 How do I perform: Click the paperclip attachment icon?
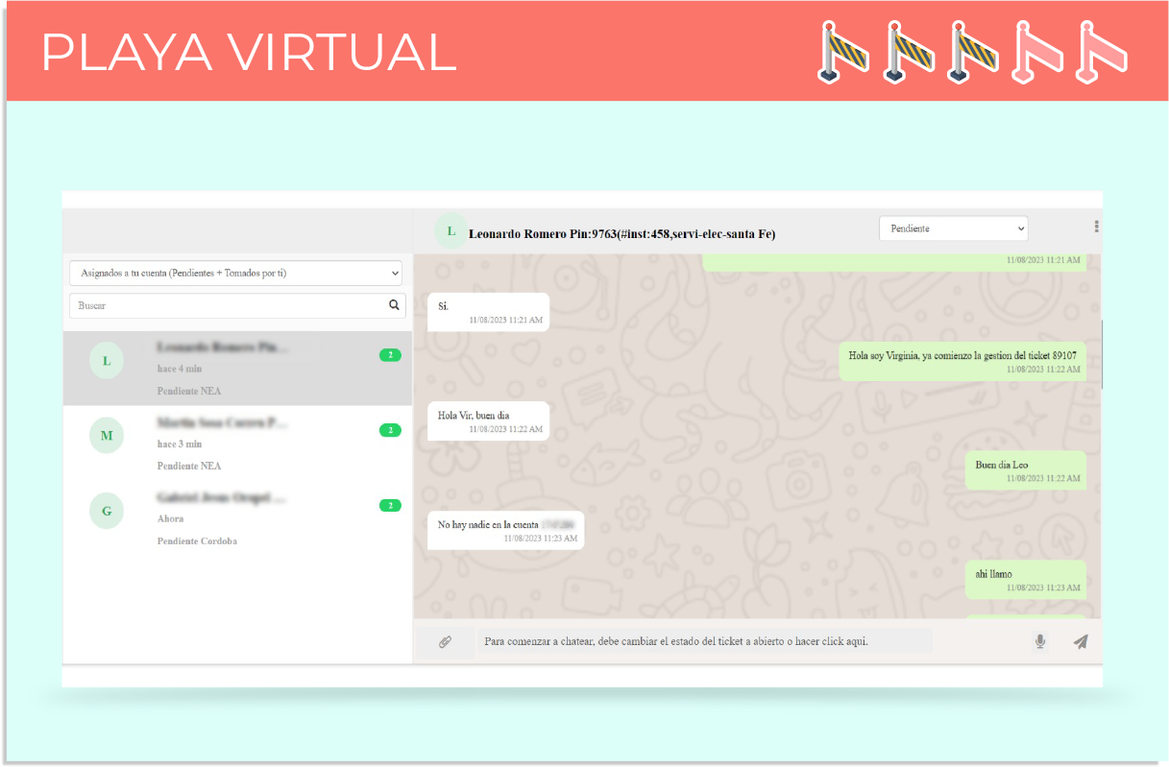pos(445,642)
